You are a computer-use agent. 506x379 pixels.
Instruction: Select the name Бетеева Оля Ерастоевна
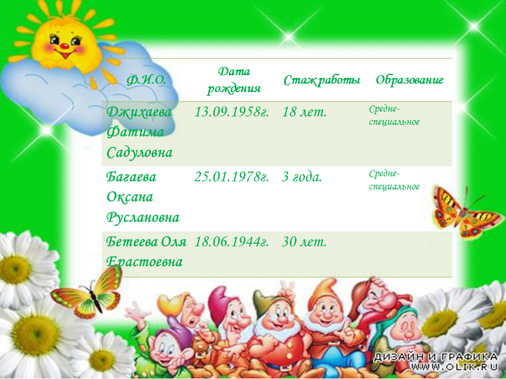coord(146,252)
